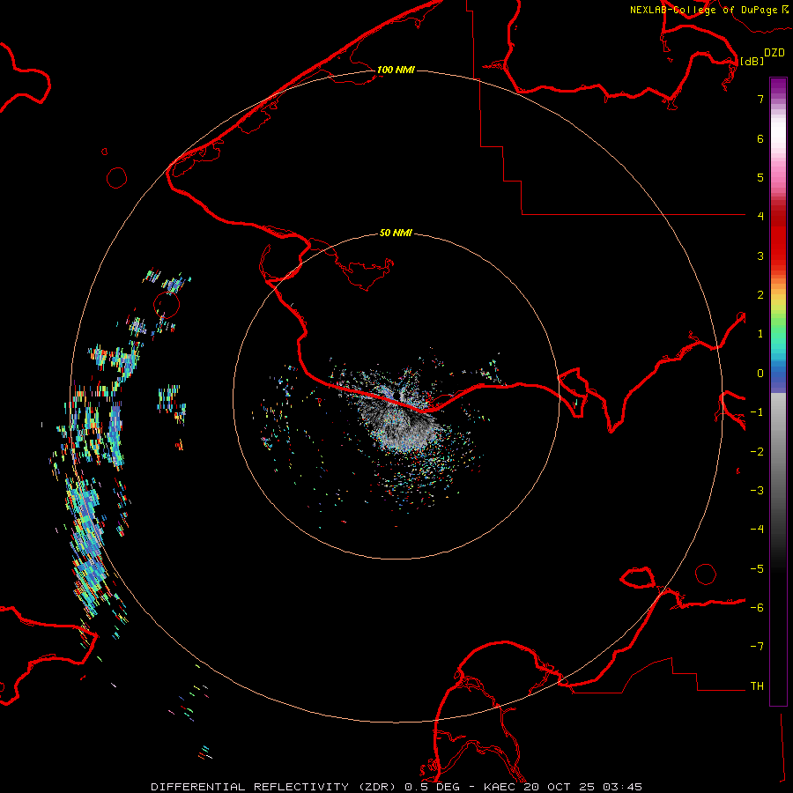Viewport: 793px width, 793px height.
Task: Click the -7 value on color scale
Action: click(x=757, y=647)
